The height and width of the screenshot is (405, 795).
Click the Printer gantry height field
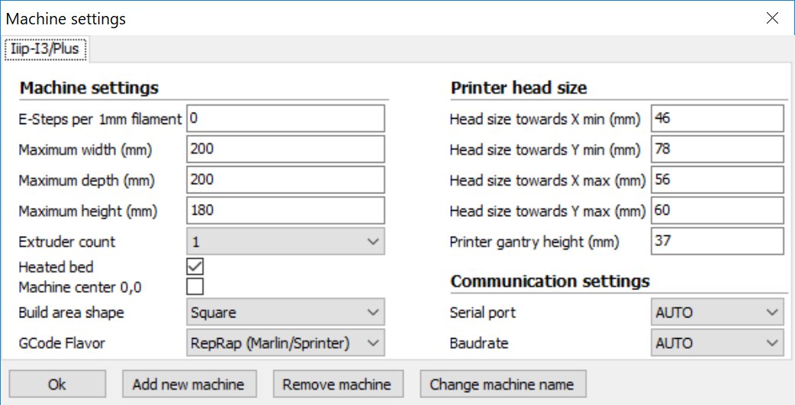[x=717, y=241]
